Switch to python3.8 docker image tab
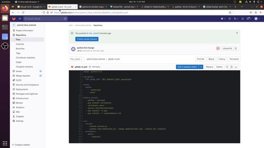Image resolution: width=264 pixels, height=148 pixels. pos(93,7)
